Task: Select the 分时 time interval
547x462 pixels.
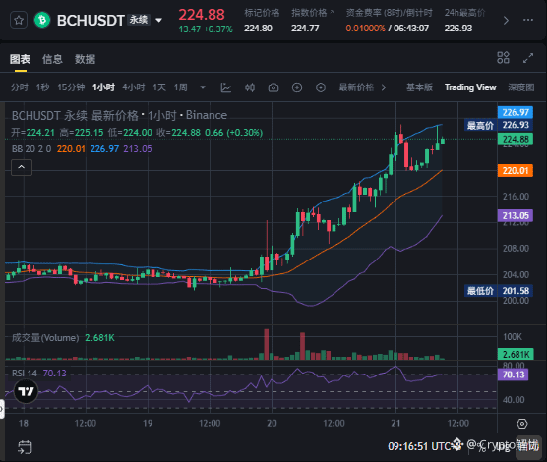Action: point(20,87)
